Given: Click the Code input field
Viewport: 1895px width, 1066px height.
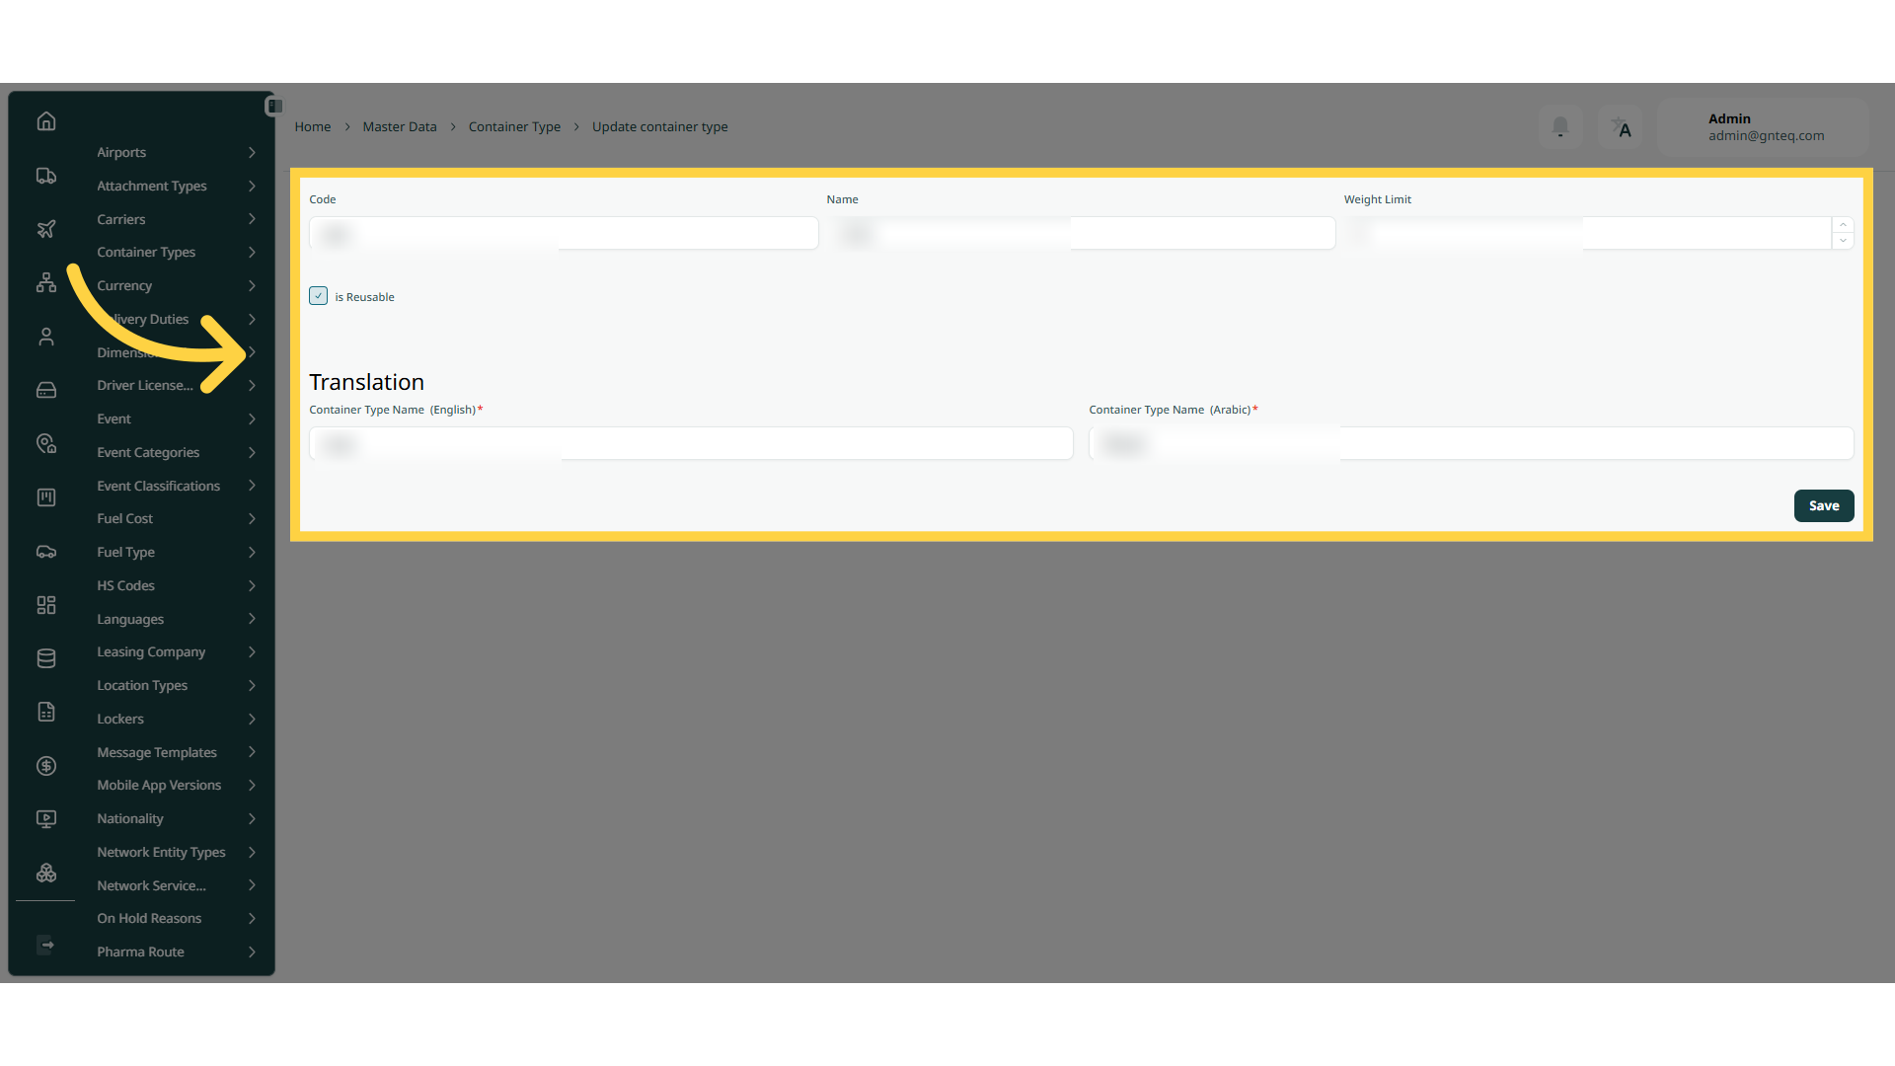Looking at the screenshot, I should [564, 233].
